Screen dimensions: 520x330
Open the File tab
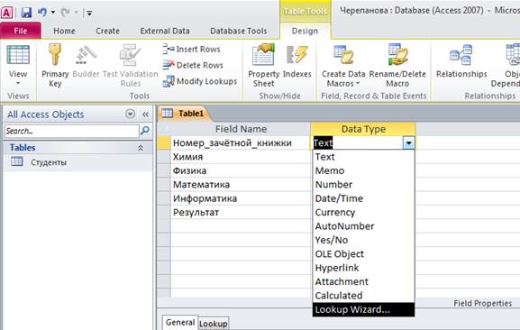(x=21, y=31)
